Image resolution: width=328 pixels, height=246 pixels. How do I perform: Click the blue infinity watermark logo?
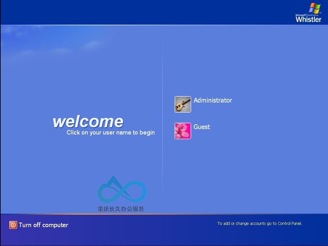tap(122, 189)
